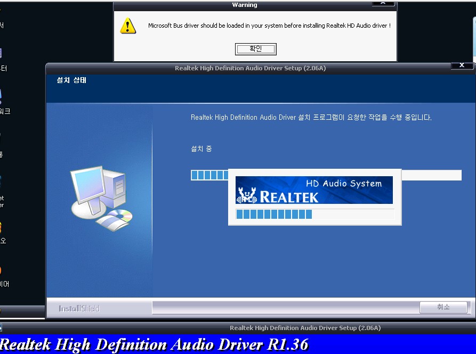Close the Realtek Audio Driver Setup window
Screen dimensions: 476x354
coord(462,65)
